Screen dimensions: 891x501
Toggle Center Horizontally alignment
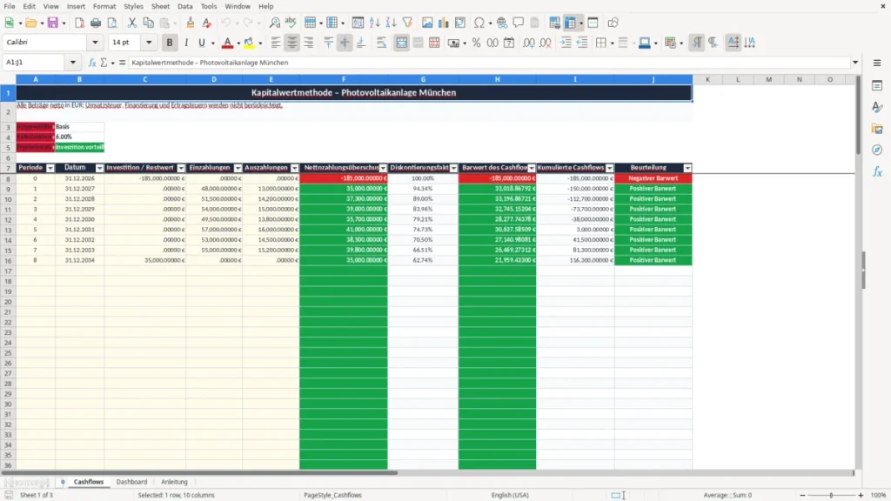tap(292, 43)
